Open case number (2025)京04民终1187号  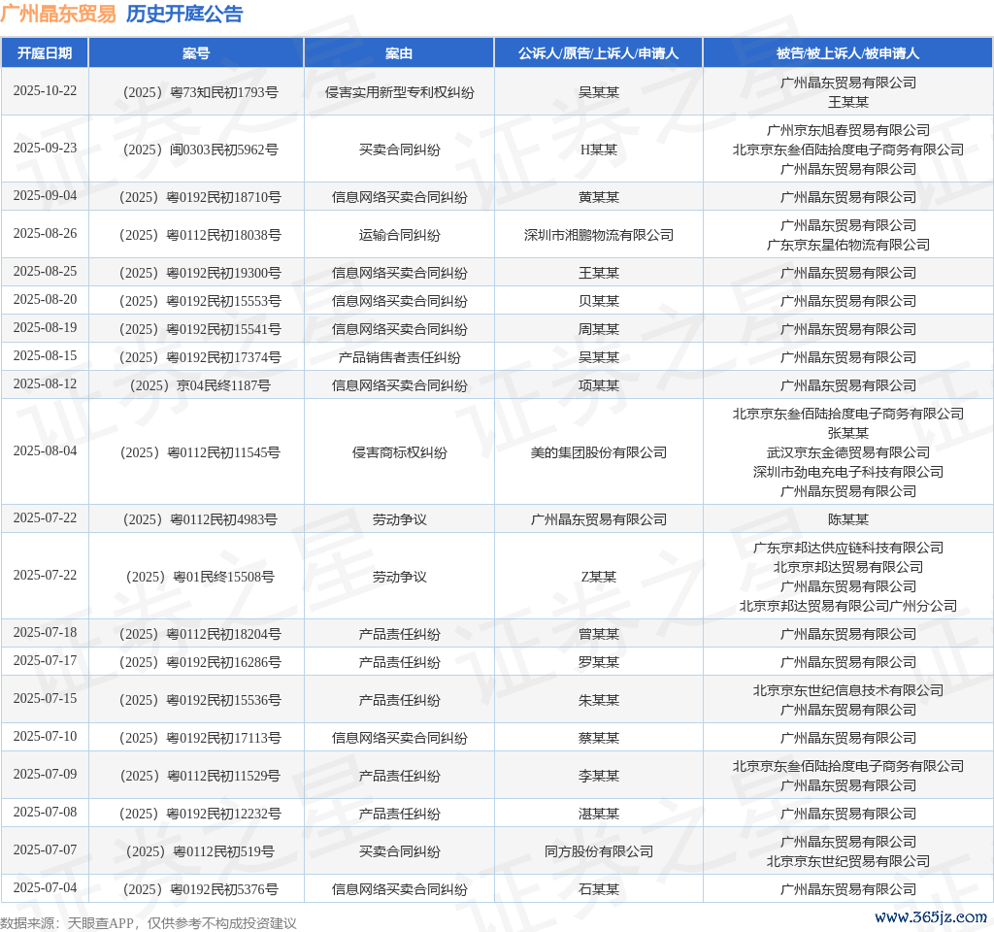point(196,385)
